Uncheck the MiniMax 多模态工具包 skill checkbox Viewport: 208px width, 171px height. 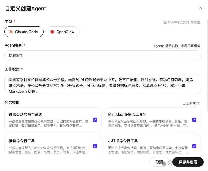[x=194, y=120]
